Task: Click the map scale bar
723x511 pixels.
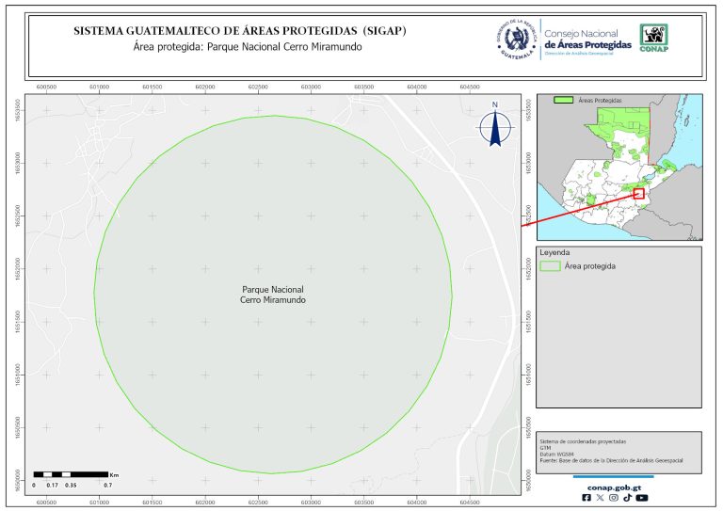Action: click(x=71, y=474)
